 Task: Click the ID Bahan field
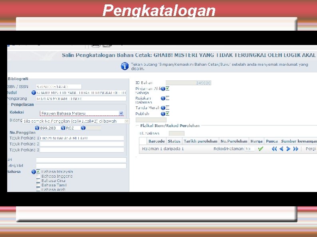coord(188,83)
